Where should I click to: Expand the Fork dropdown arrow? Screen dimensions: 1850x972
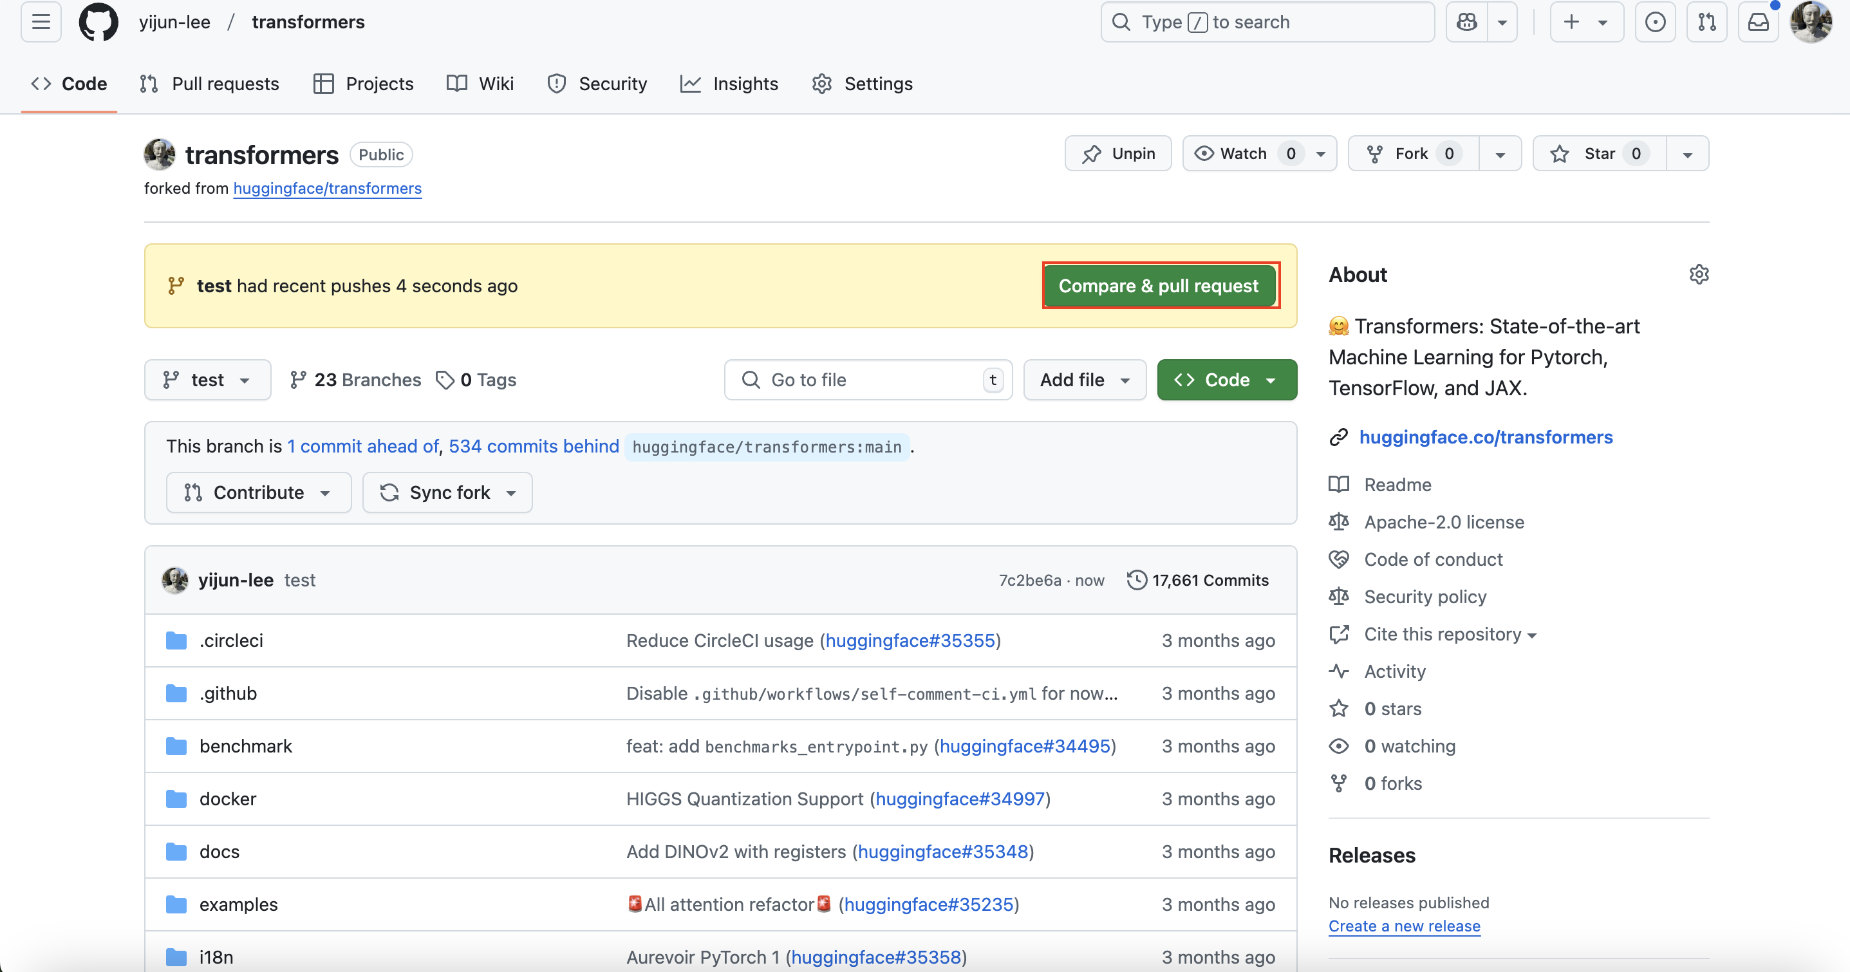point(1500,153)
